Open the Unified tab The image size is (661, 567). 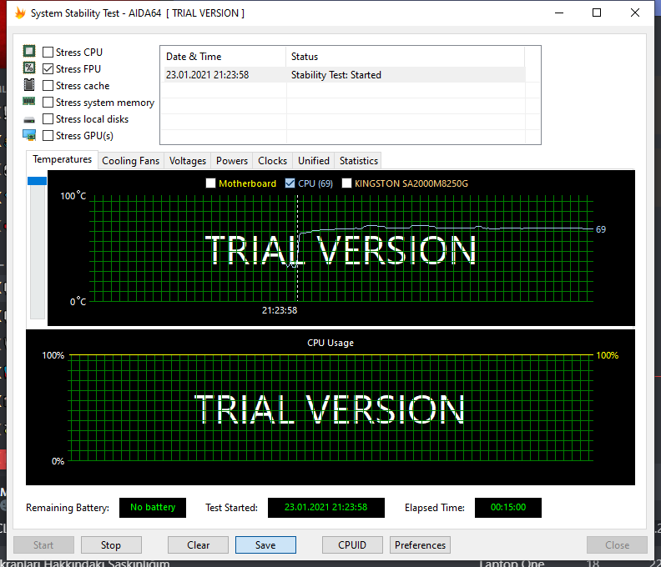(314, 161)
